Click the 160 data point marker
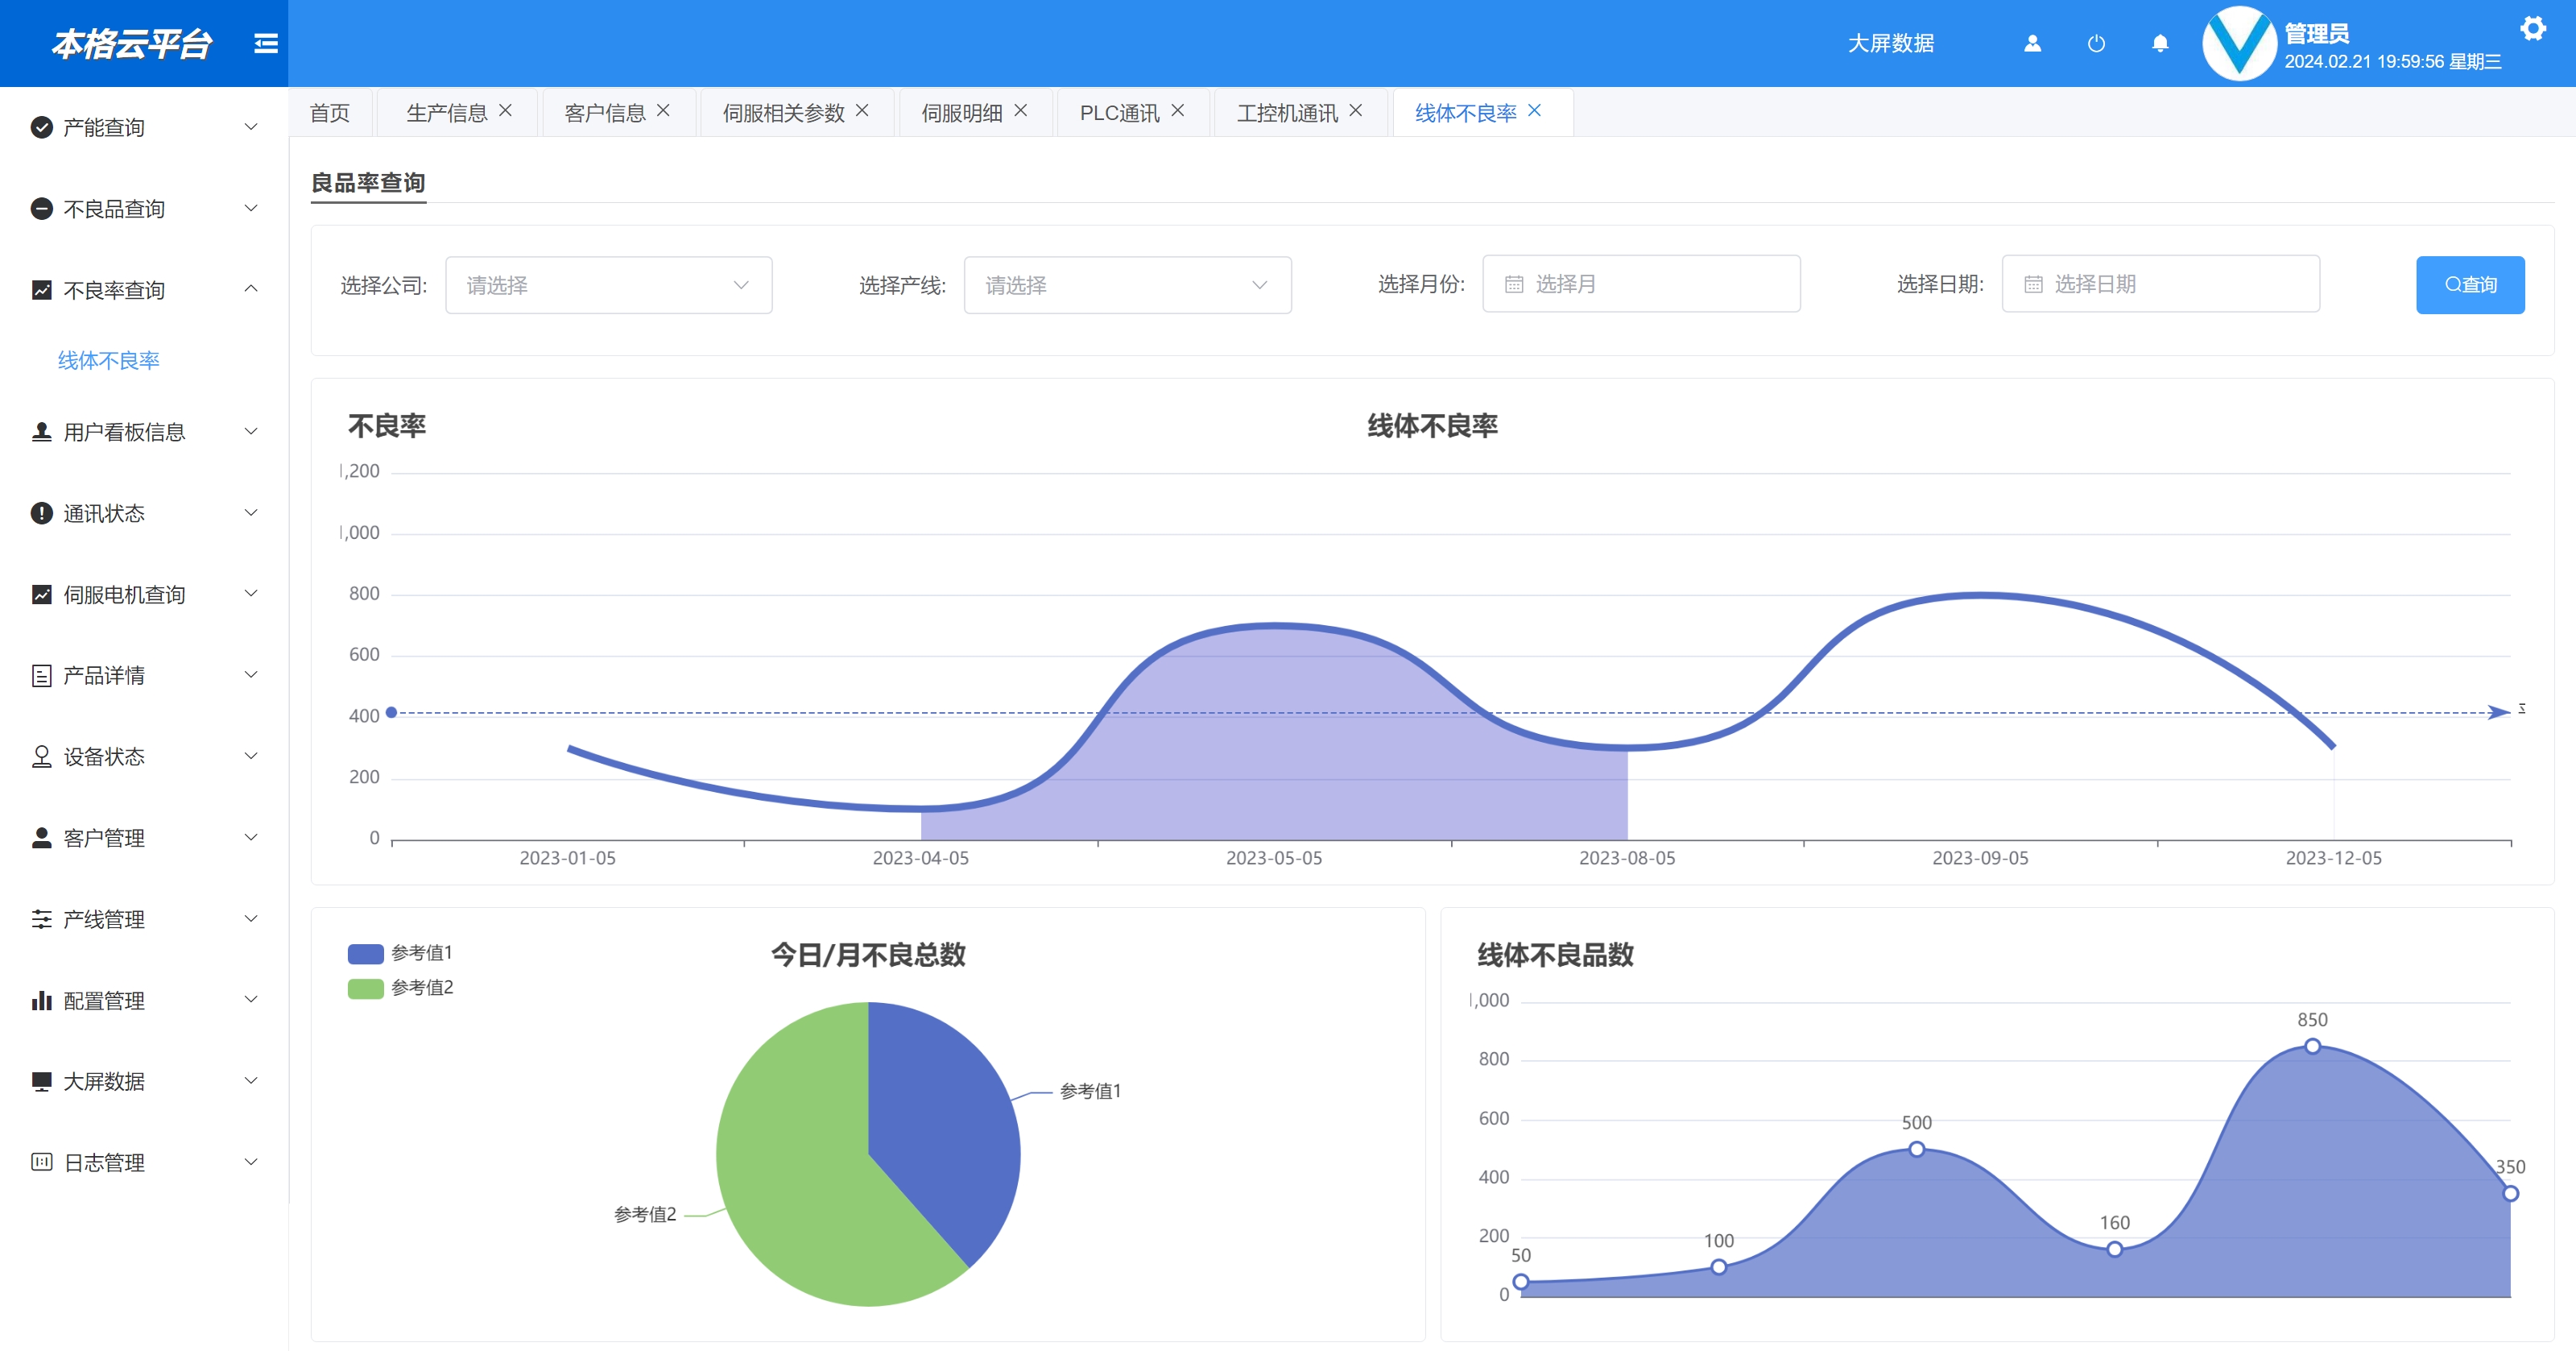The image size is (2576, 1351). (2114, 1249)
